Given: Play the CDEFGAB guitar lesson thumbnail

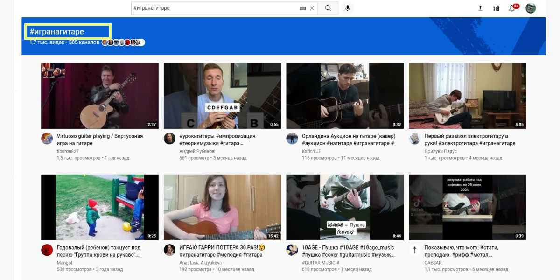Looking at the screenshot, I should click(x=222, y=96).
